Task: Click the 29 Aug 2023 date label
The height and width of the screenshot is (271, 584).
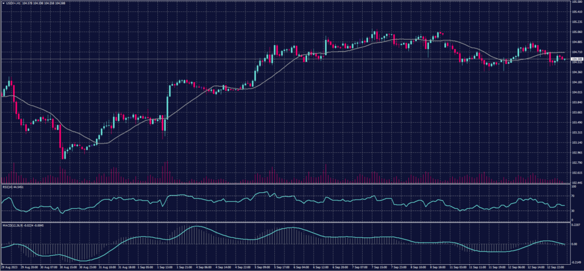Action: [10, 266]
